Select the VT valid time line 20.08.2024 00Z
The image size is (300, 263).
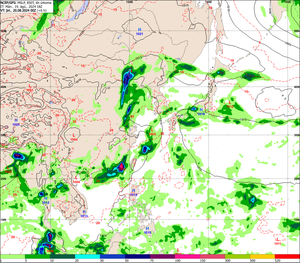(x=23, y=10)
